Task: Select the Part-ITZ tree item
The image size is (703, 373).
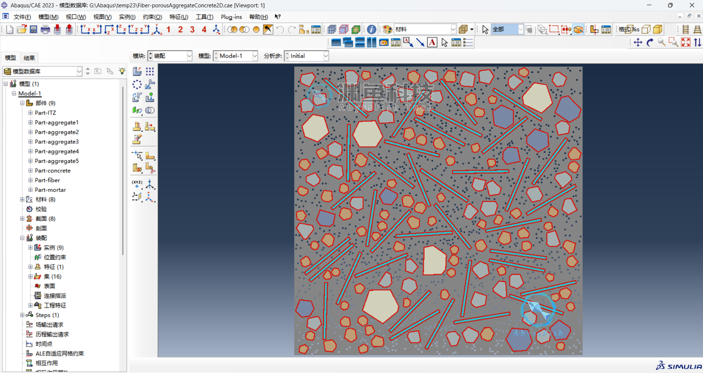Action: (45, 113)
